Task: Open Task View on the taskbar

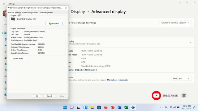Action: (78, 108)
